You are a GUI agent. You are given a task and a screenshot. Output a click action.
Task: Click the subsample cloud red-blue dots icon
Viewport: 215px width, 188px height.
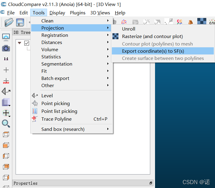(x=124, y=22)
